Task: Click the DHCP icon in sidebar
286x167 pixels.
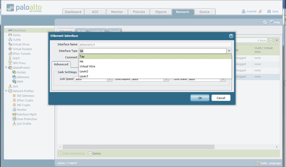Action: pos(10,58)
